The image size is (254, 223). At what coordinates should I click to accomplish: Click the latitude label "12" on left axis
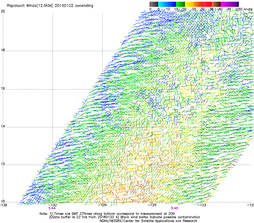pyautogui.click(x=3, y=164)
